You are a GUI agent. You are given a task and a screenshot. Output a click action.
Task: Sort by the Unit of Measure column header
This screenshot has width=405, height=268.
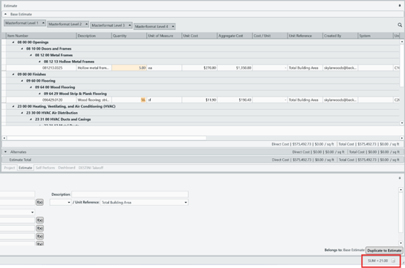click(x=164, y=36)
